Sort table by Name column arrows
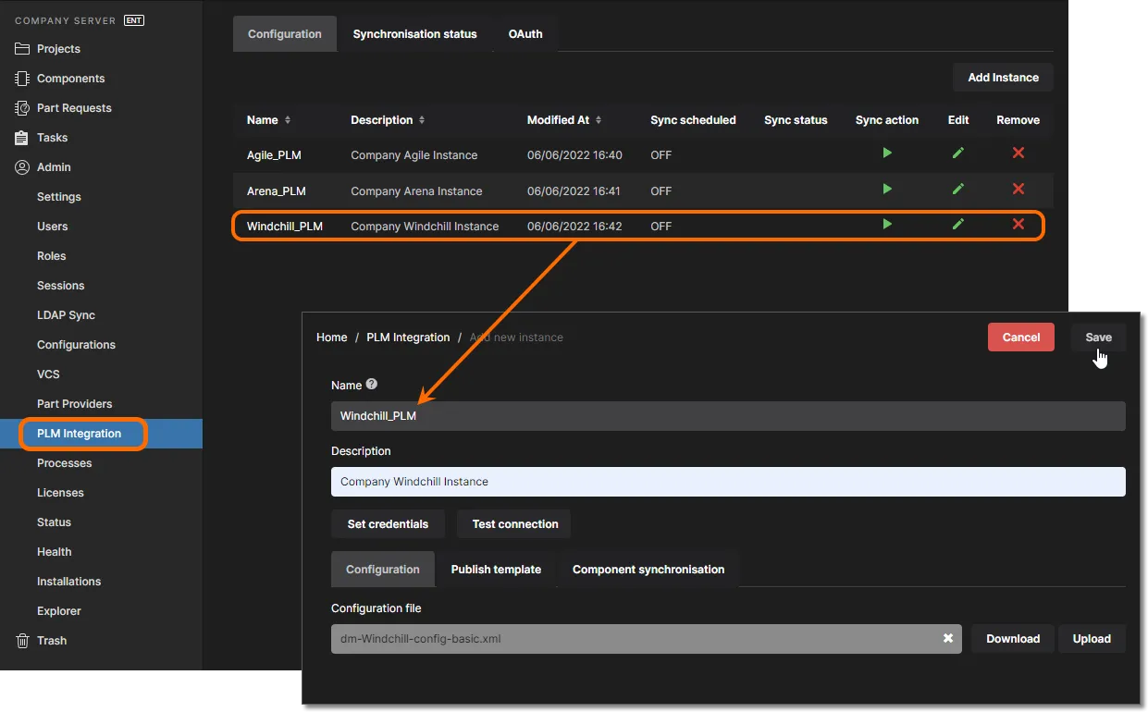Image resolution: width=1148 pixels, height=712 pixels. point(287,120)
